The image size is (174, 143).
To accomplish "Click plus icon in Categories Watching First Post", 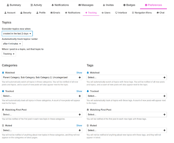I will pyautogui.click(x=80, y=115).
